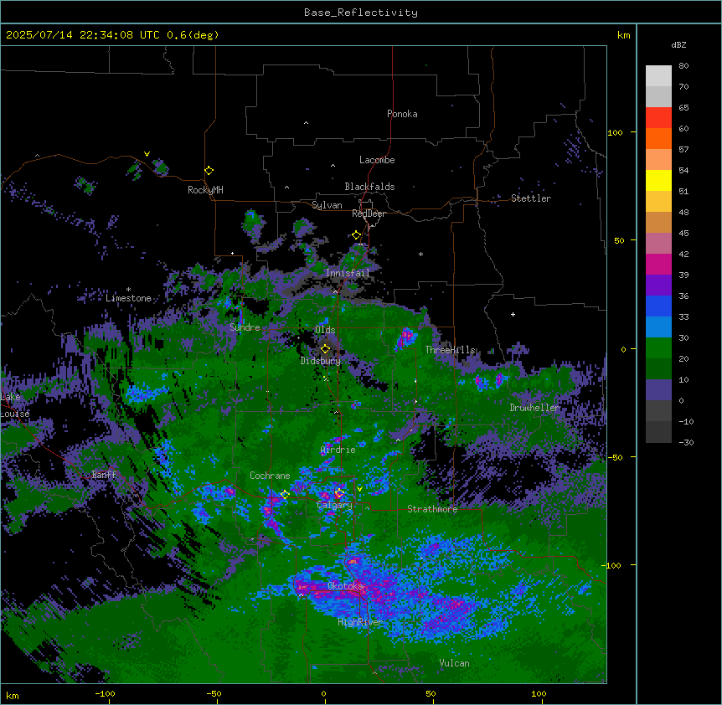Click the red 60-65 dBZ color swatch

point(658,118)
